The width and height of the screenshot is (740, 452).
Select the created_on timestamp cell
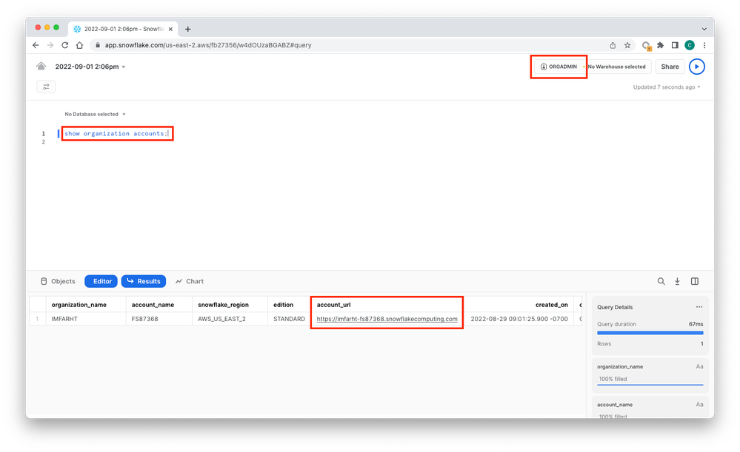[519, 319]
